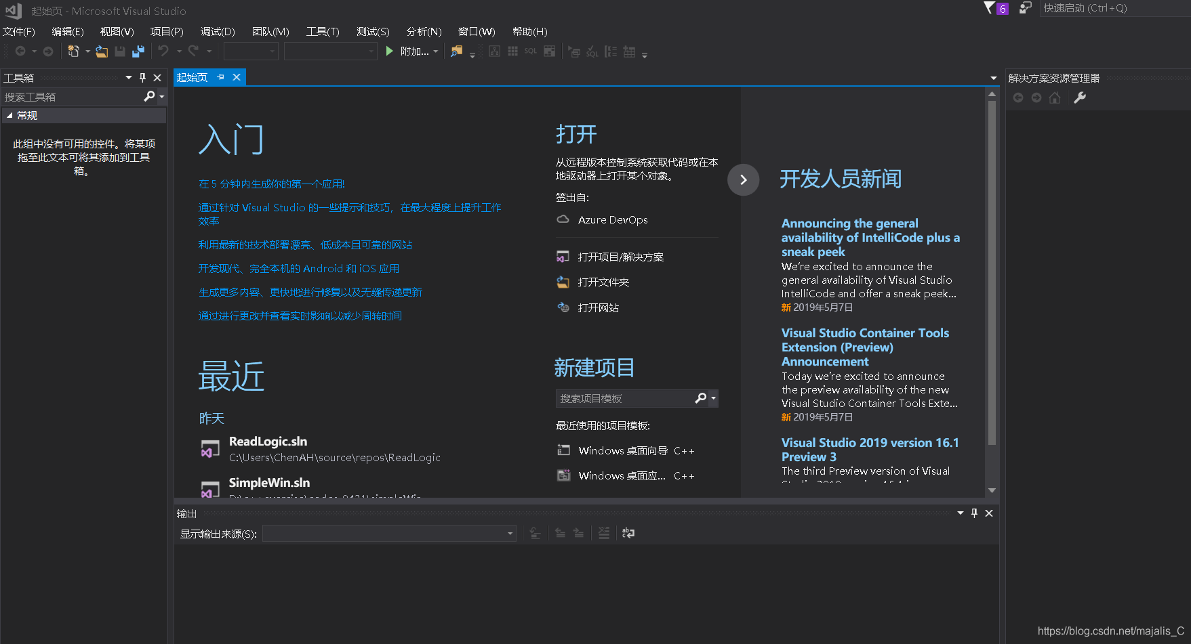The image size is (1191, 644).
Task: Open the solution configurations combo box
Action: [251, 51]
